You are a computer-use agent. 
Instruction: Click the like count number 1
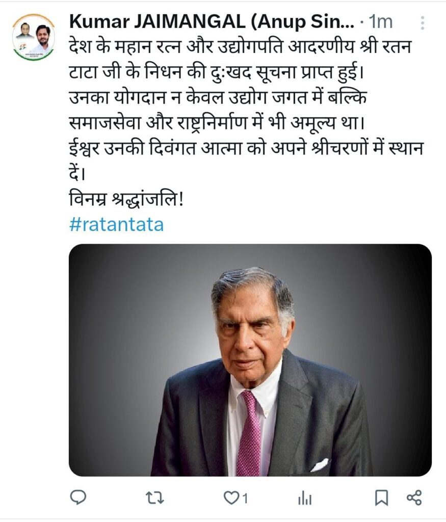245,498
